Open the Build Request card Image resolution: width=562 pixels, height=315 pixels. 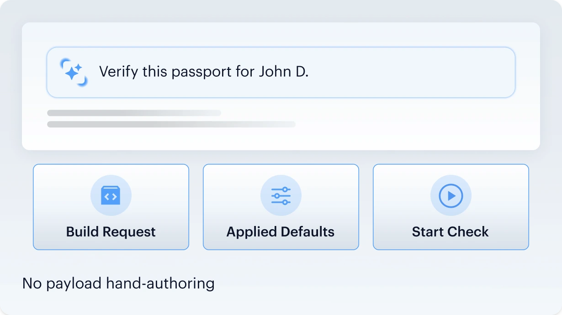point(111,207)
